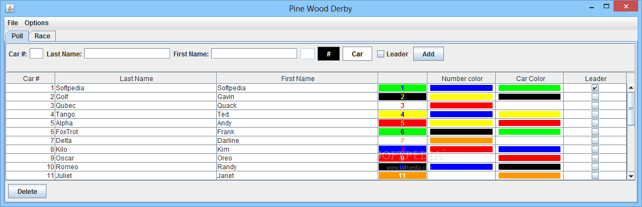Check Leader checkbox for Juliet row
The image size is (642, 207).
595,175
